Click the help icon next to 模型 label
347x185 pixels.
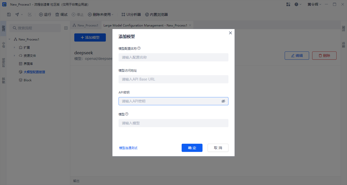point(127,114)
